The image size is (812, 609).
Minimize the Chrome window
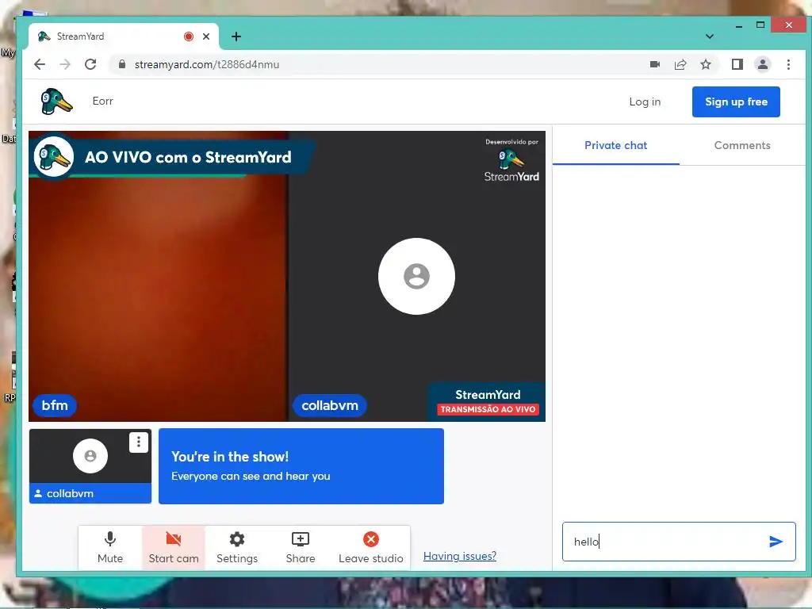coord(739,25)
